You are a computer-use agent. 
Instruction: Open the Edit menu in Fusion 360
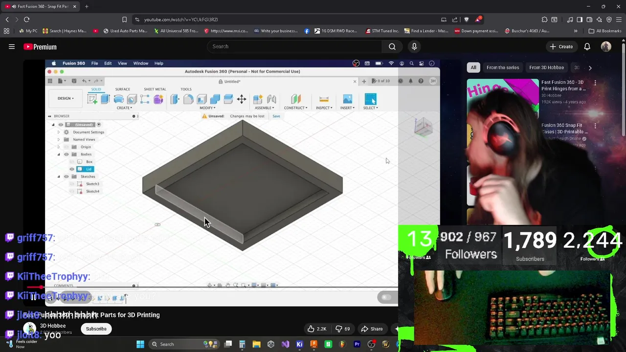tap(108, 63)
